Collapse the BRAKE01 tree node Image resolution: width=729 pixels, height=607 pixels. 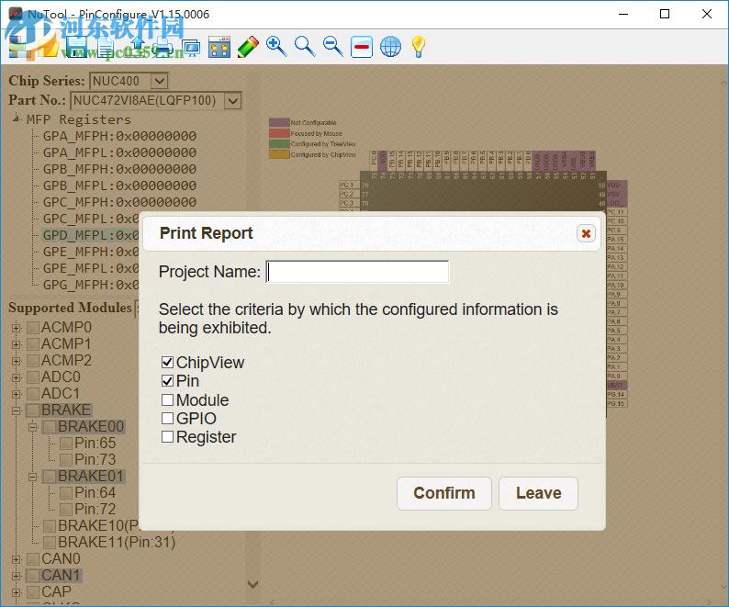point(32,477)
